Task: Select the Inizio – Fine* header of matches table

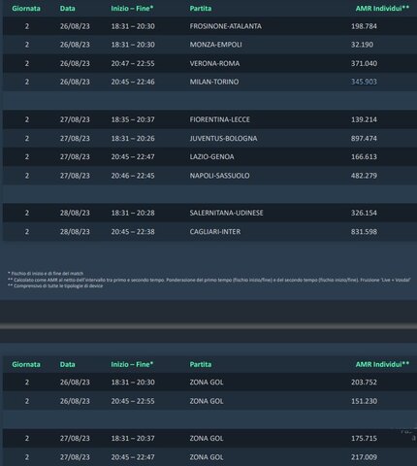Action: coord(132,9)
